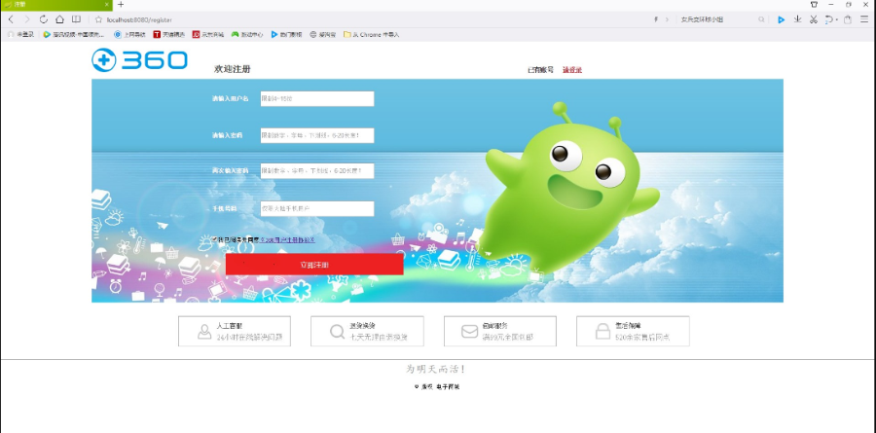876x433 pixels.
Task: Open the Tencent Video bookmark
Action: [x=74, y=35]
